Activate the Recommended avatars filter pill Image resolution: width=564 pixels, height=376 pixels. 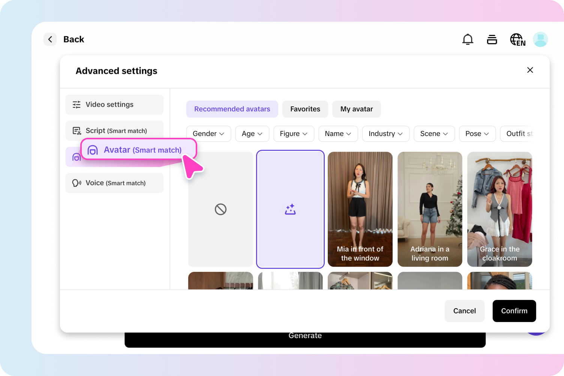point(232,109)
